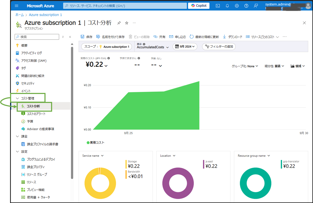Collapse the 課金 section
313x203 pixels.
pyautogui.click(x=24, y=136)
